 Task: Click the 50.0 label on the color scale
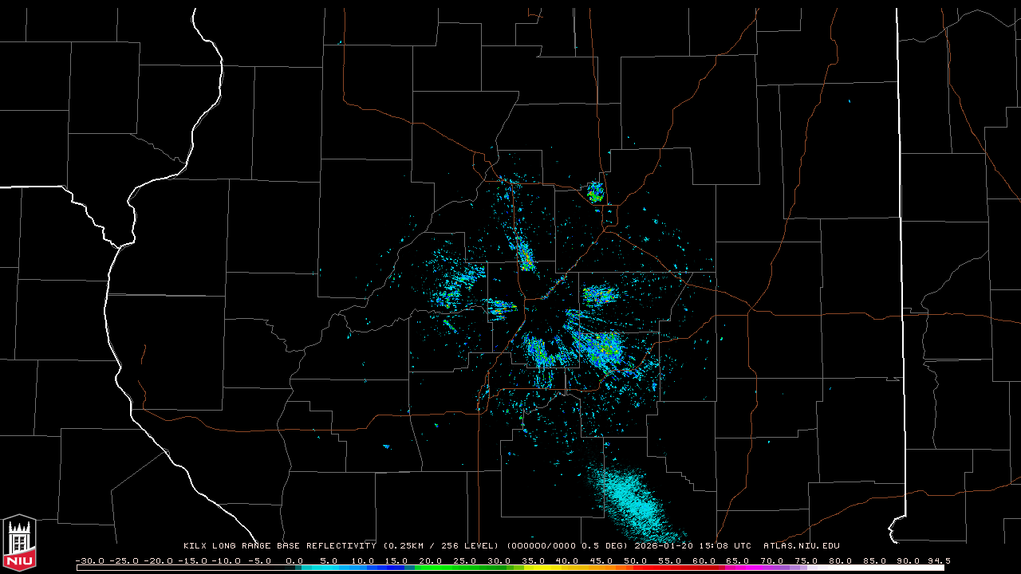click(636, 560)
